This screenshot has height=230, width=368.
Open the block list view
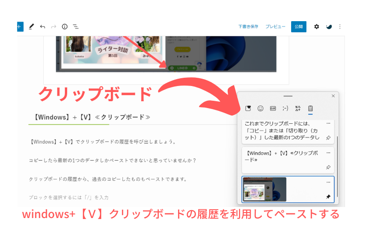click(x=75, y=27)
